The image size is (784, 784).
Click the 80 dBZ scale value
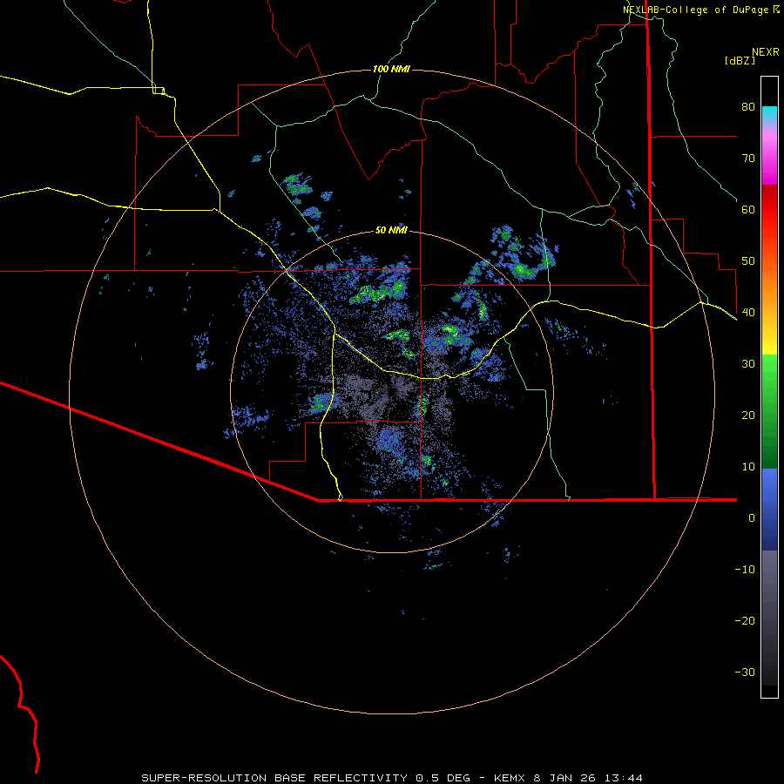(x=748, y=107)
